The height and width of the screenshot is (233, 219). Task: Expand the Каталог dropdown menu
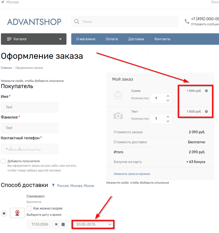pyautogui.click(x=60, y=39)
